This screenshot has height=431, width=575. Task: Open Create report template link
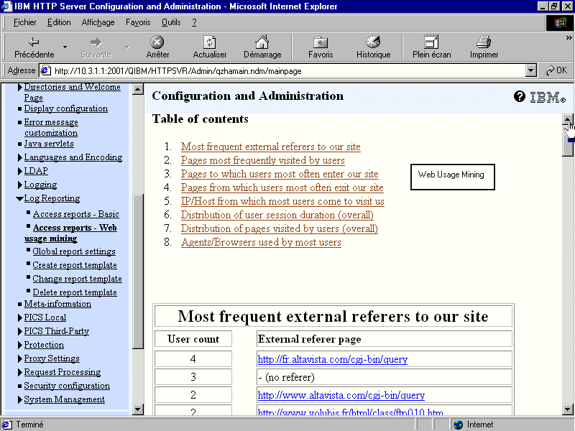coord(75,265)
